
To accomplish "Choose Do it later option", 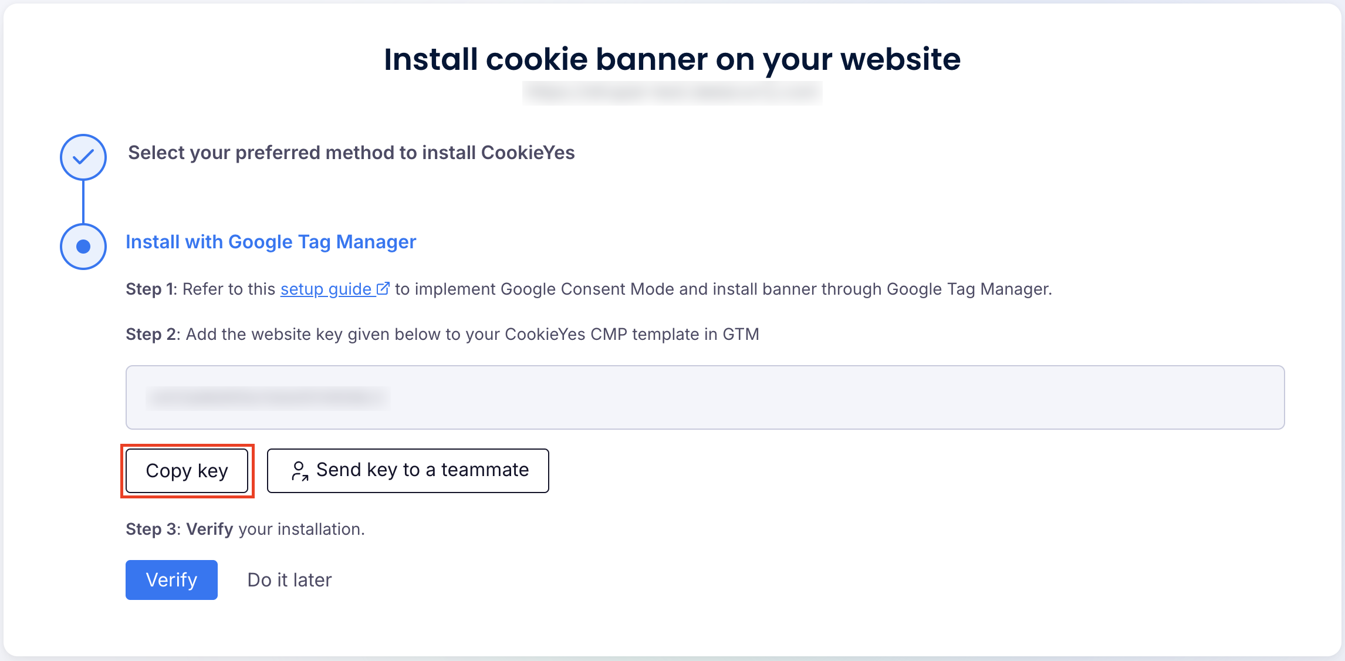I will point(289,580).
